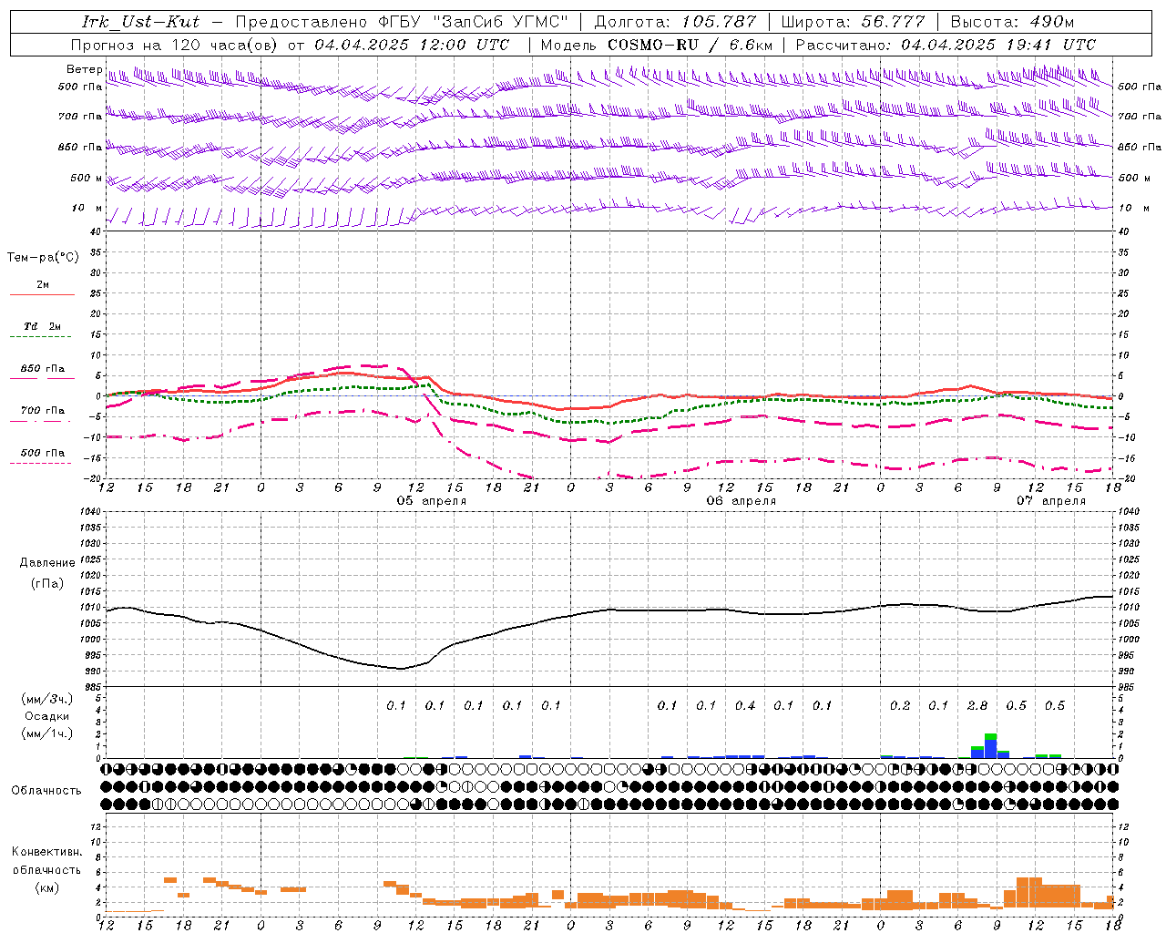
Task: Select the precipitation value "0.2"
Action: [900, 705]
